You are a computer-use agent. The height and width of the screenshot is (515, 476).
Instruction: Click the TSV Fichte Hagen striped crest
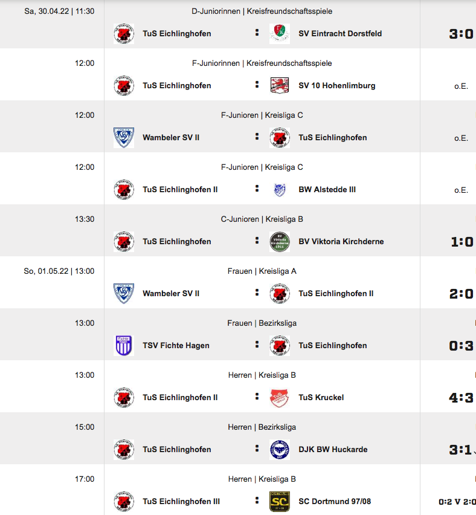(124, 346)
